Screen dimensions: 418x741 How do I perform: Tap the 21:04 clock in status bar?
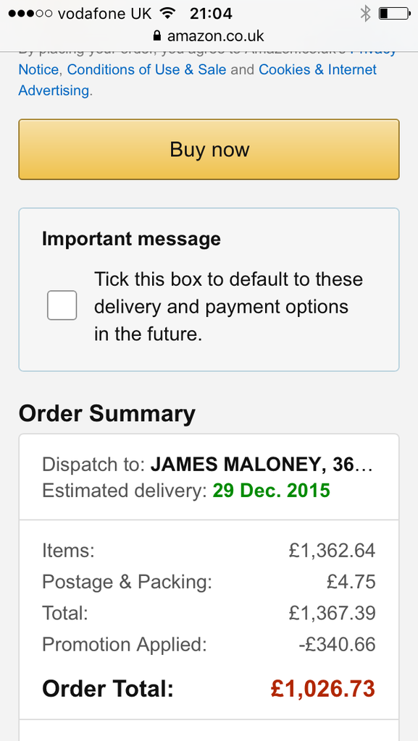click(x=211, y=13)
